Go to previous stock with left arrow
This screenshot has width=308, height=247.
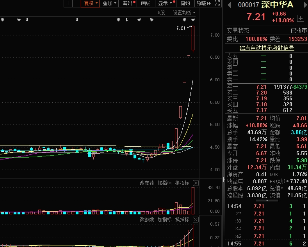229,5
